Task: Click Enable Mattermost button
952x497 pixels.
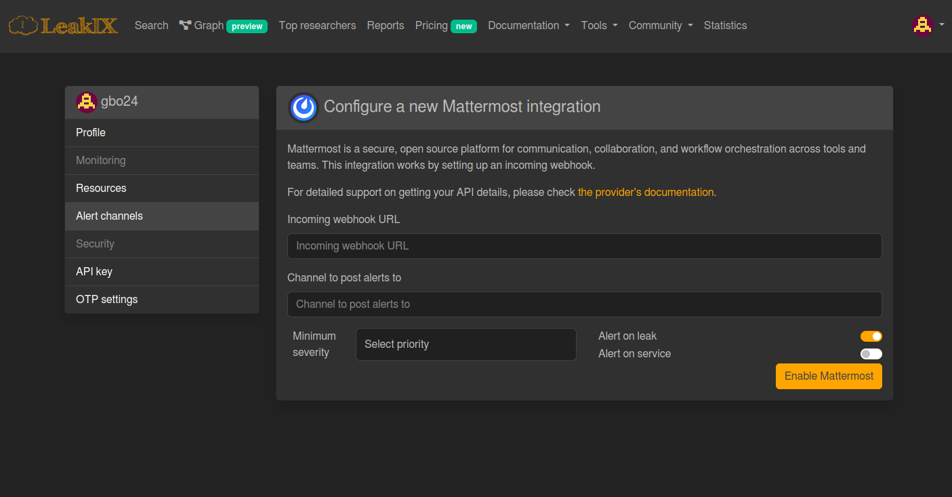Action: coord(829,376)
